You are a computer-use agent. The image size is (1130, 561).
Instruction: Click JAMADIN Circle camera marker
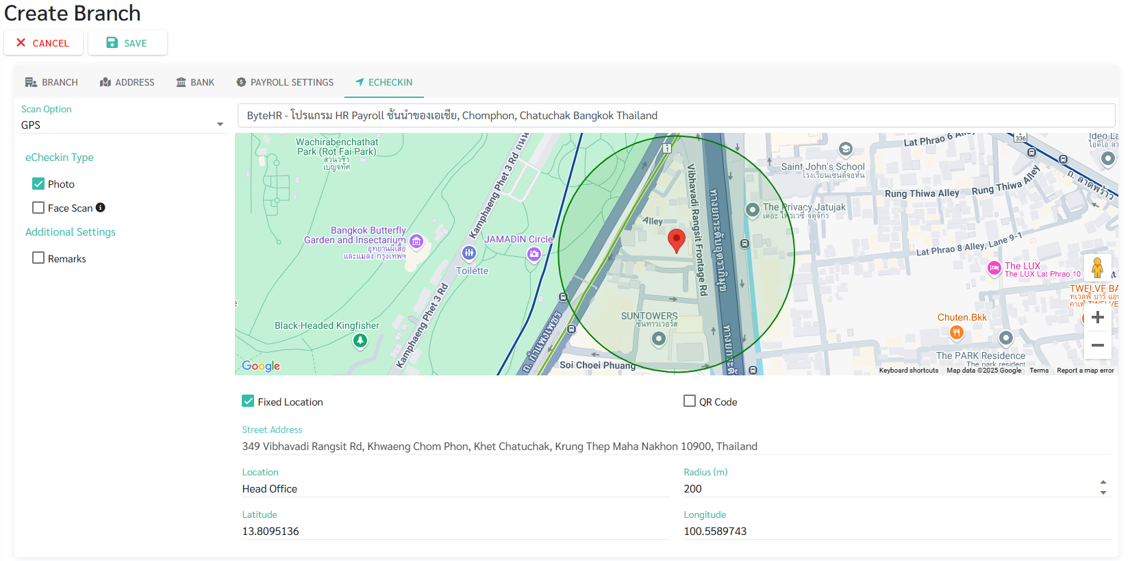point(534,255)
